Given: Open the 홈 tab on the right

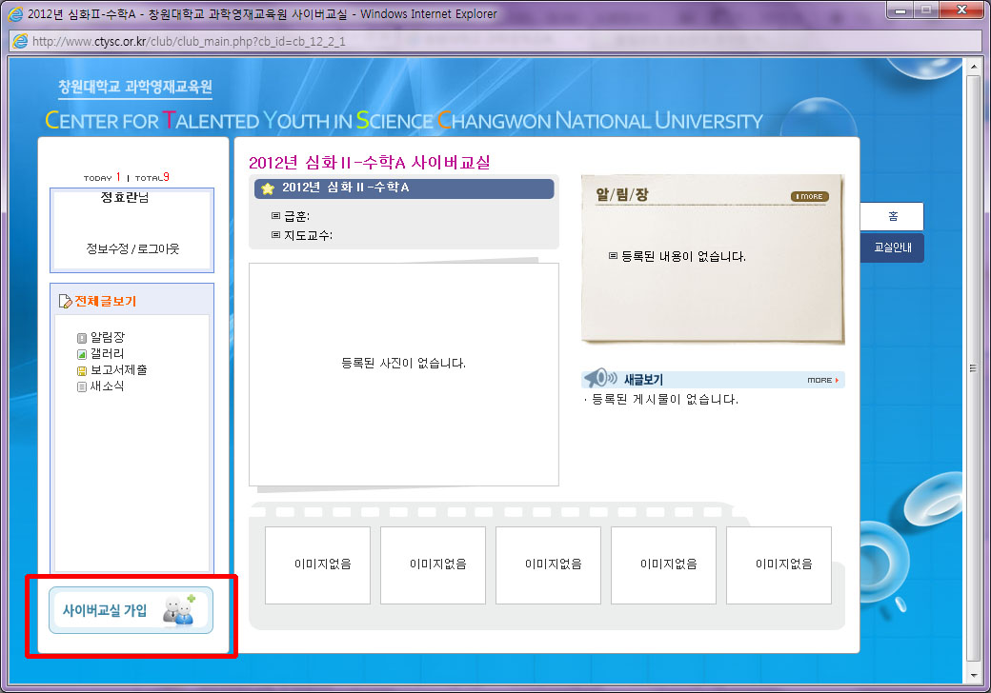Looking at the screenshot, I should tap(891, 216).
